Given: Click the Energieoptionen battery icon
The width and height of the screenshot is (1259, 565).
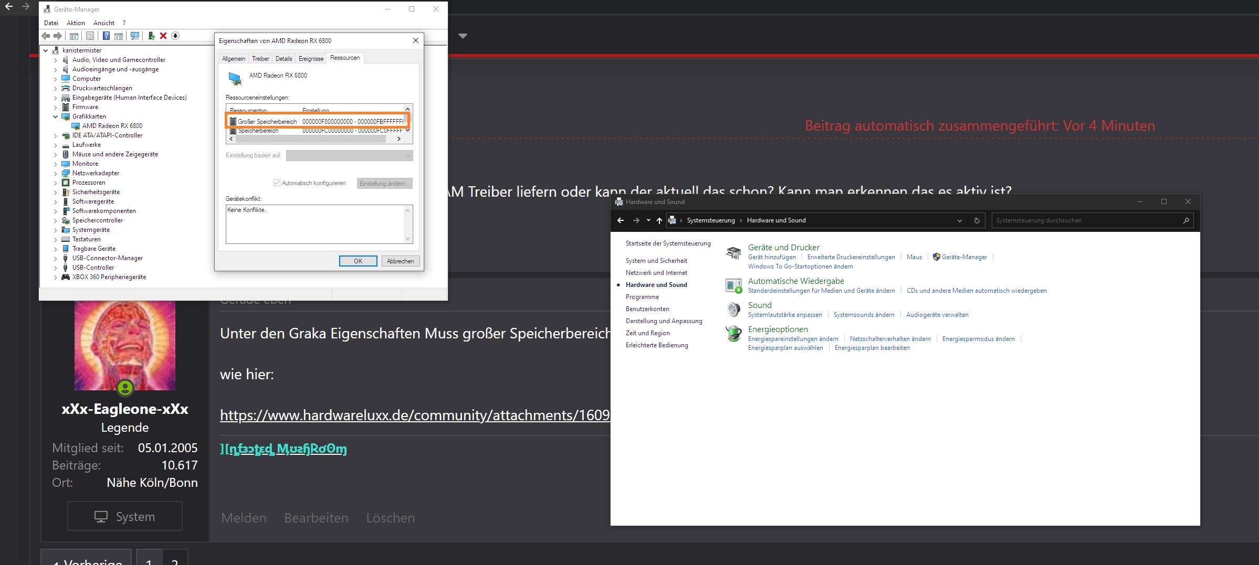Looking at the screenshot, I should (x=733, y=334).
